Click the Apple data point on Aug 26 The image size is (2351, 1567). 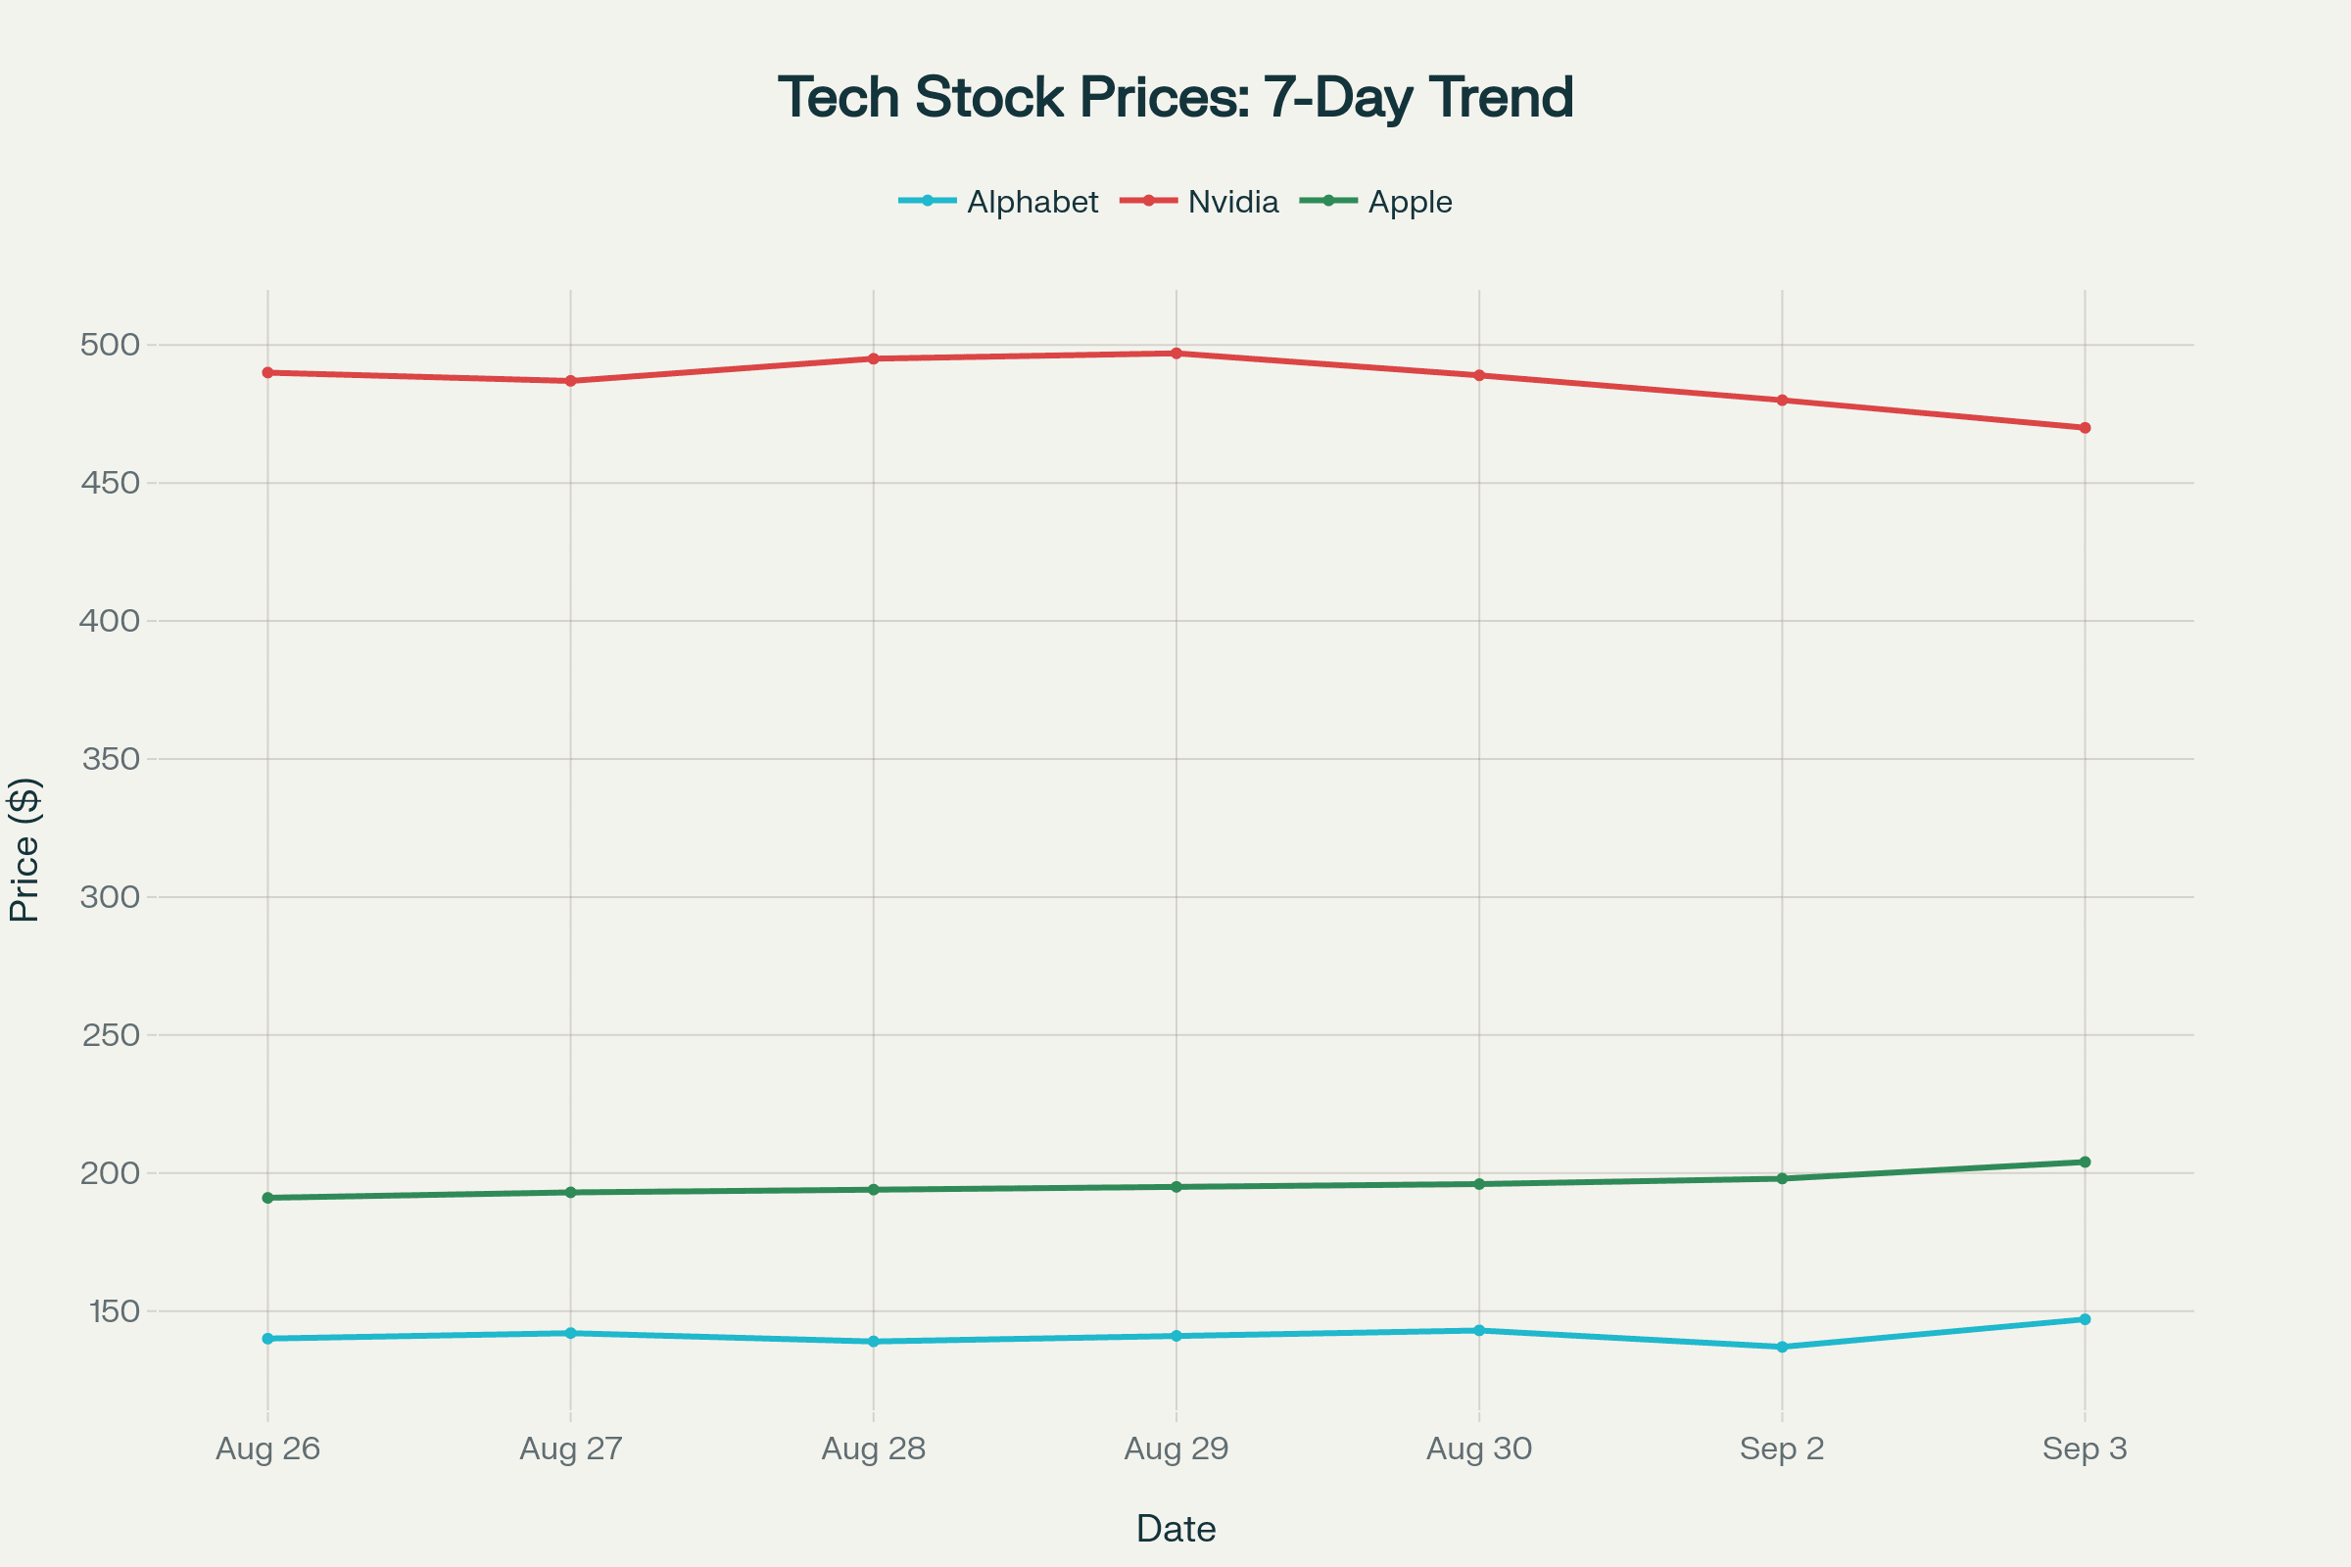(x=267, y=1198)
